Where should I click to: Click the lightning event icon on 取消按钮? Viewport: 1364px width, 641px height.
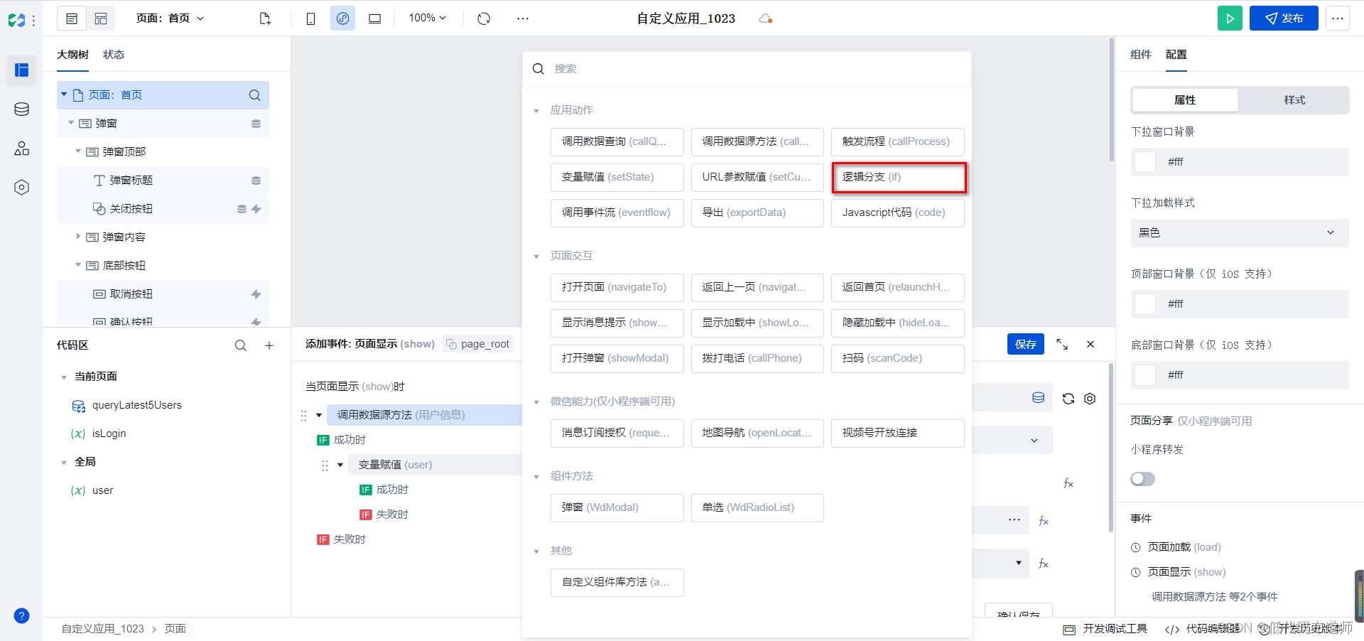[256, 294]
